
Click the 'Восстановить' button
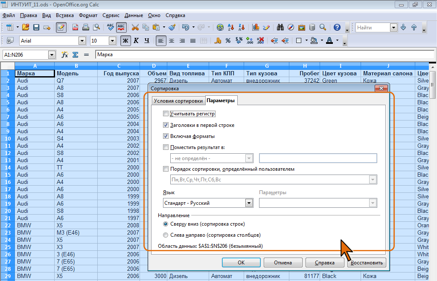367,263
